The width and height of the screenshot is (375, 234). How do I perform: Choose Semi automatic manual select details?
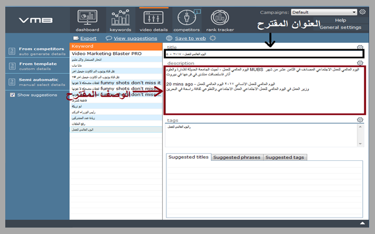point(37,82)
